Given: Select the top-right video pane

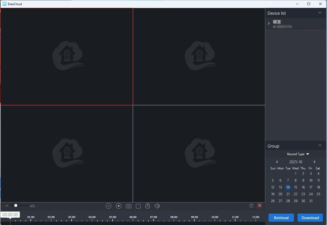Looking at the screenshot, I should [x=199, y=56].
